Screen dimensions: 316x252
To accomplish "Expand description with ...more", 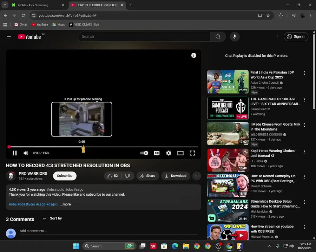I will pos(65,204).
